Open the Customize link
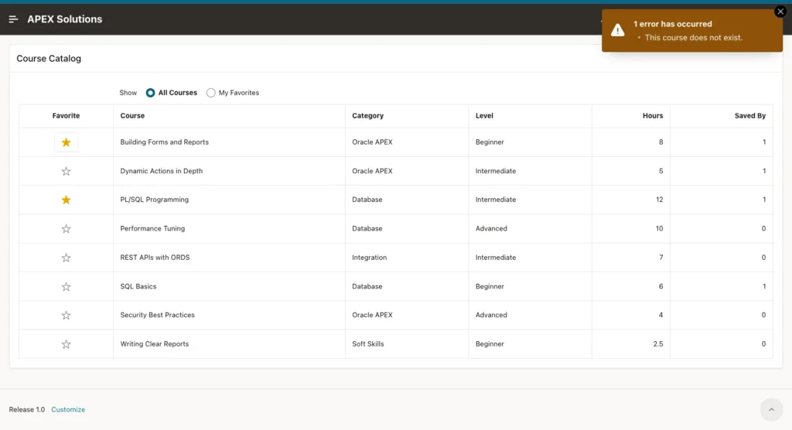Image resolution: width=792 pixels, height=430 pixels. pos(68,409)
